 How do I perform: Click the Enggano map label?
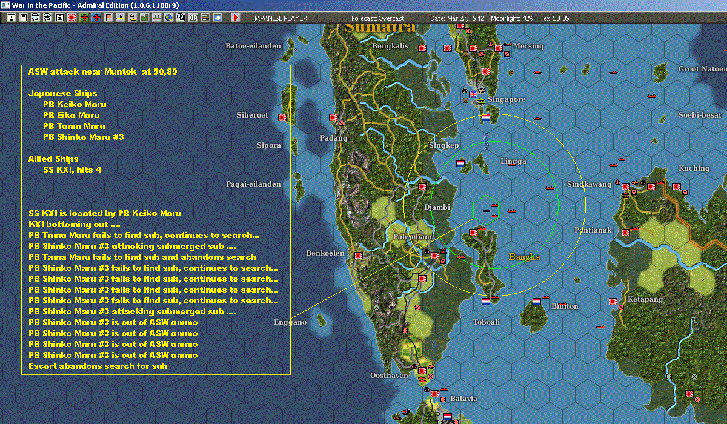pyautogui.click(x=290, y=322)
